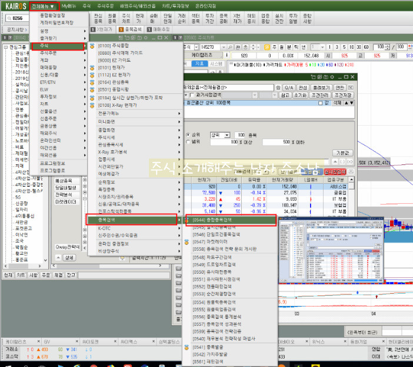Toggle the 값 checkbox in condition row

click(x=320, y=103)
